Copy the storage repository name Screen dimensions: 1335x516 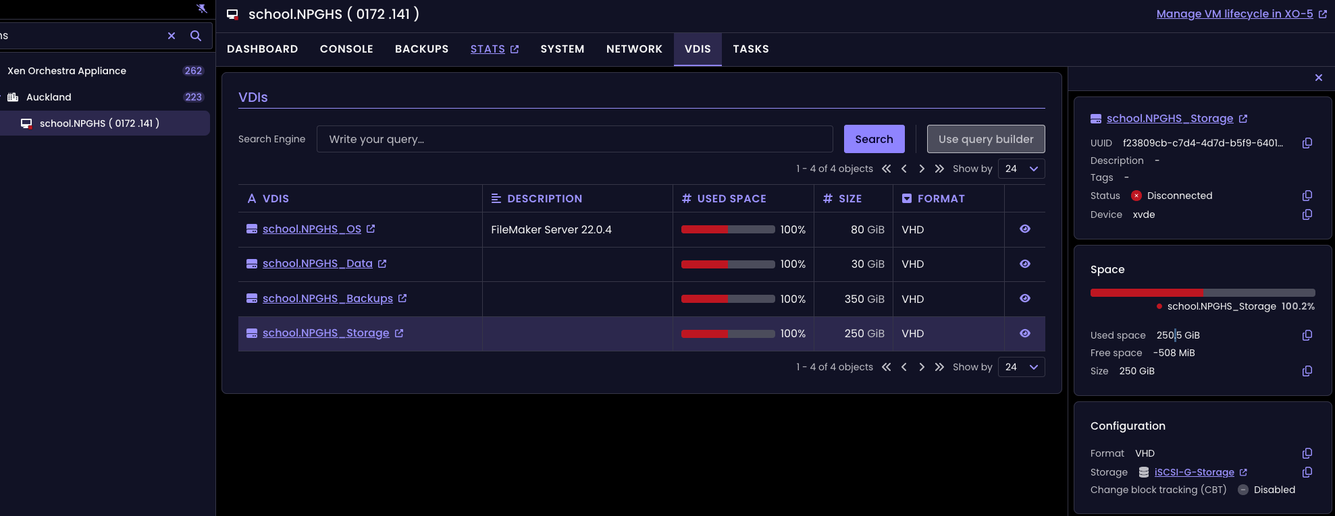point(1307,472)
